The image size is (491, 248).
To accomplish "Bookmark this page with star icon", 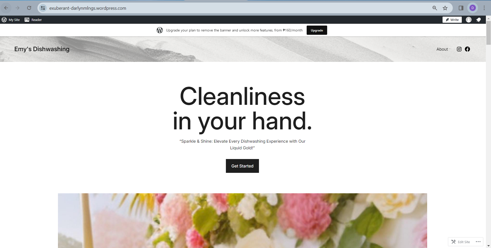I will (445, 8).
